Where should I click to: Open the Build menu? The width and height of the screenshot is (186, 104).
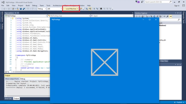tap(28, 5)
